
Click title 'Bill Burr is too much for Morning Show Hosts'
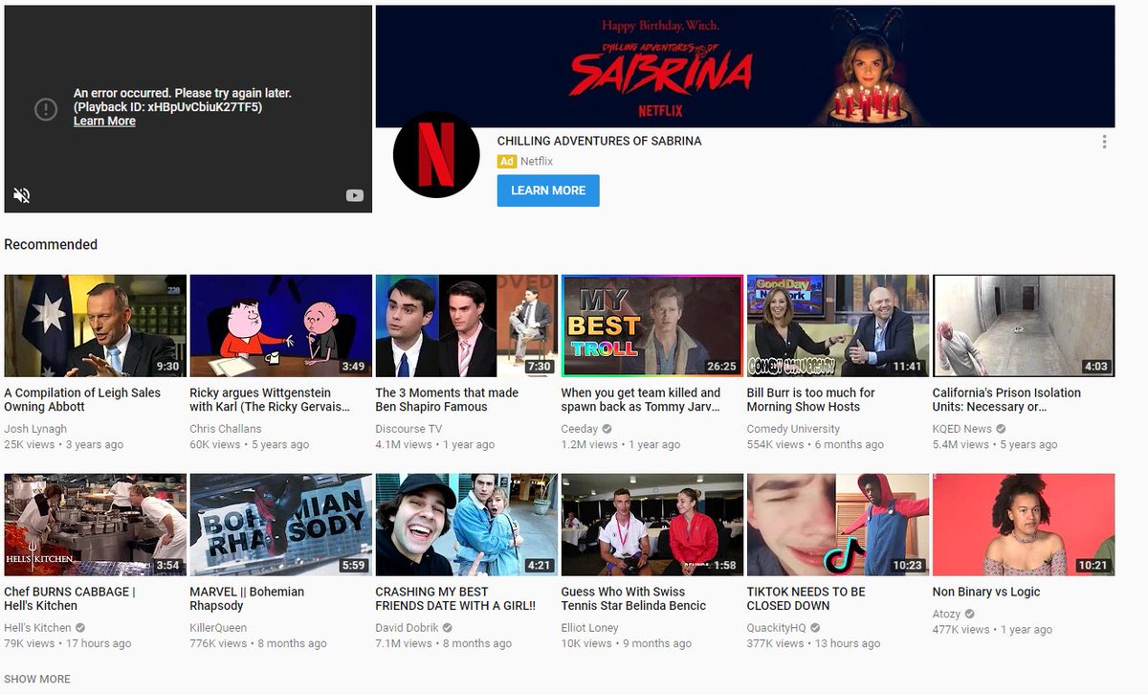point(810,399)
